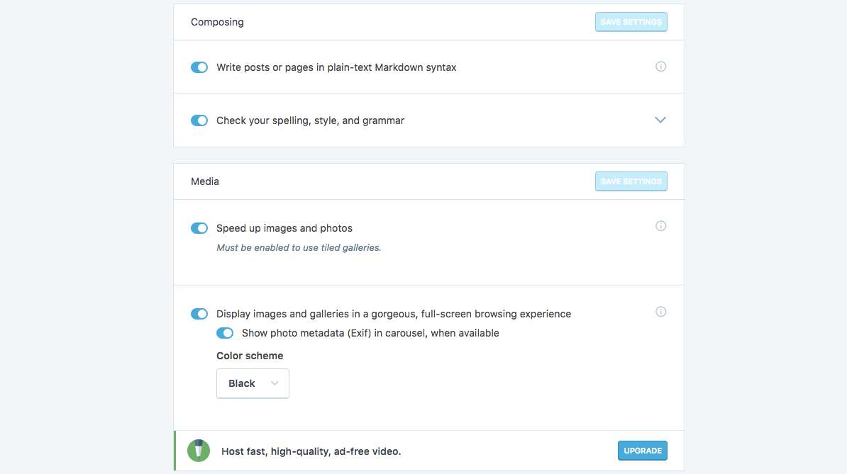Click the Composing section header
Image resolution: width=847 pixels, height=474 pixels.
tap(217, 22)
